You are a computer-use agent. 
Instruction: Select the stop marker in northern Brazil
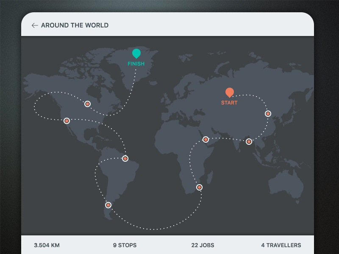coord(125,158)
